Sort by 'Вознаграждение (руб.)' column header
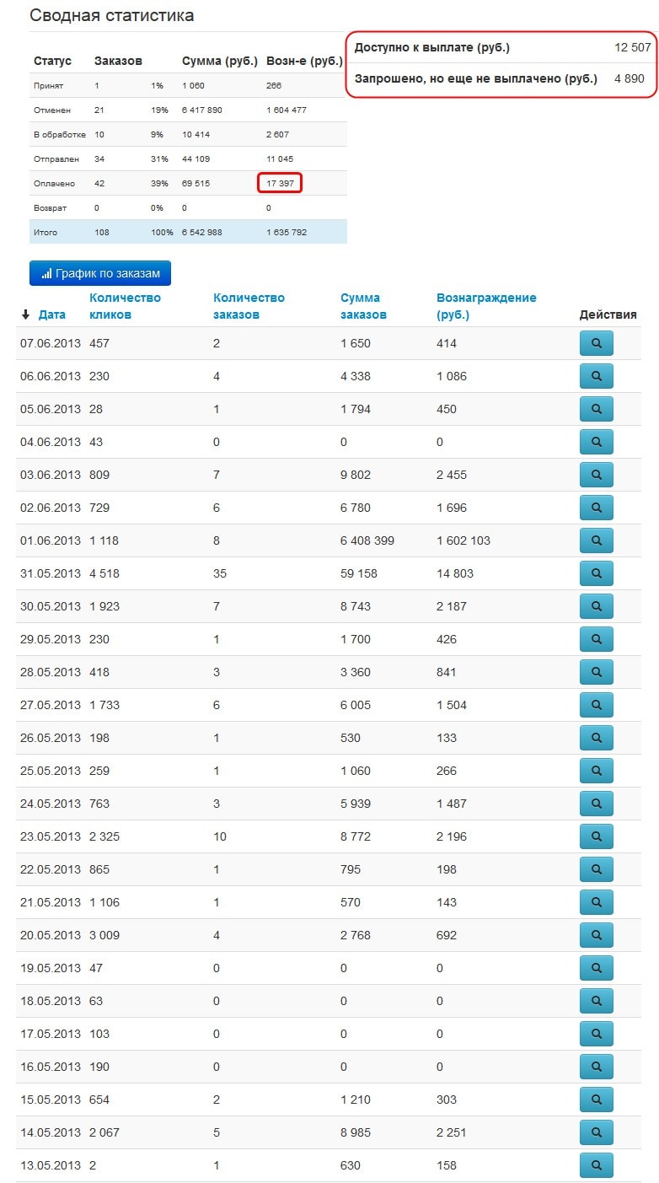Image resolution: width=659 pixels, height=1183 pixels. 486,306
